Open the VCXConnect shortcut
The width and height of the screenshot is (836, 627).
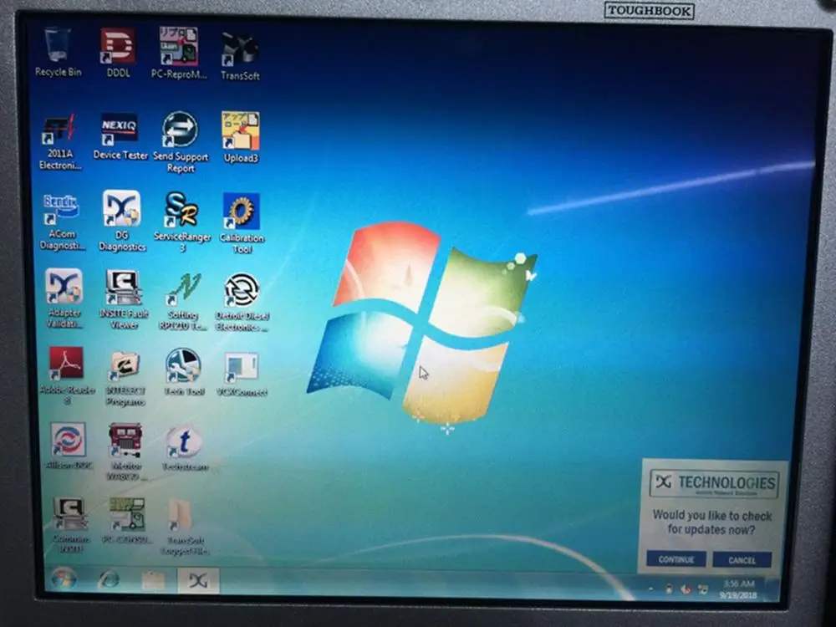[242, 374]
